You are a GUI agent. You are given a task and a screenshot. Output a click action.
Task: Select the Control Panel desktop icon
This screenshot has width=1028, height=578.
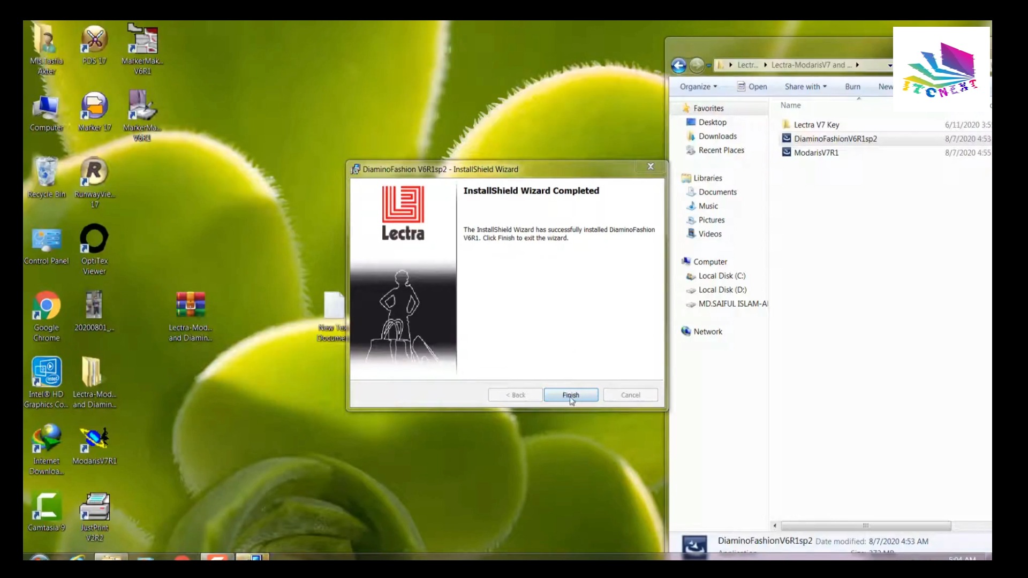[47, 246]
